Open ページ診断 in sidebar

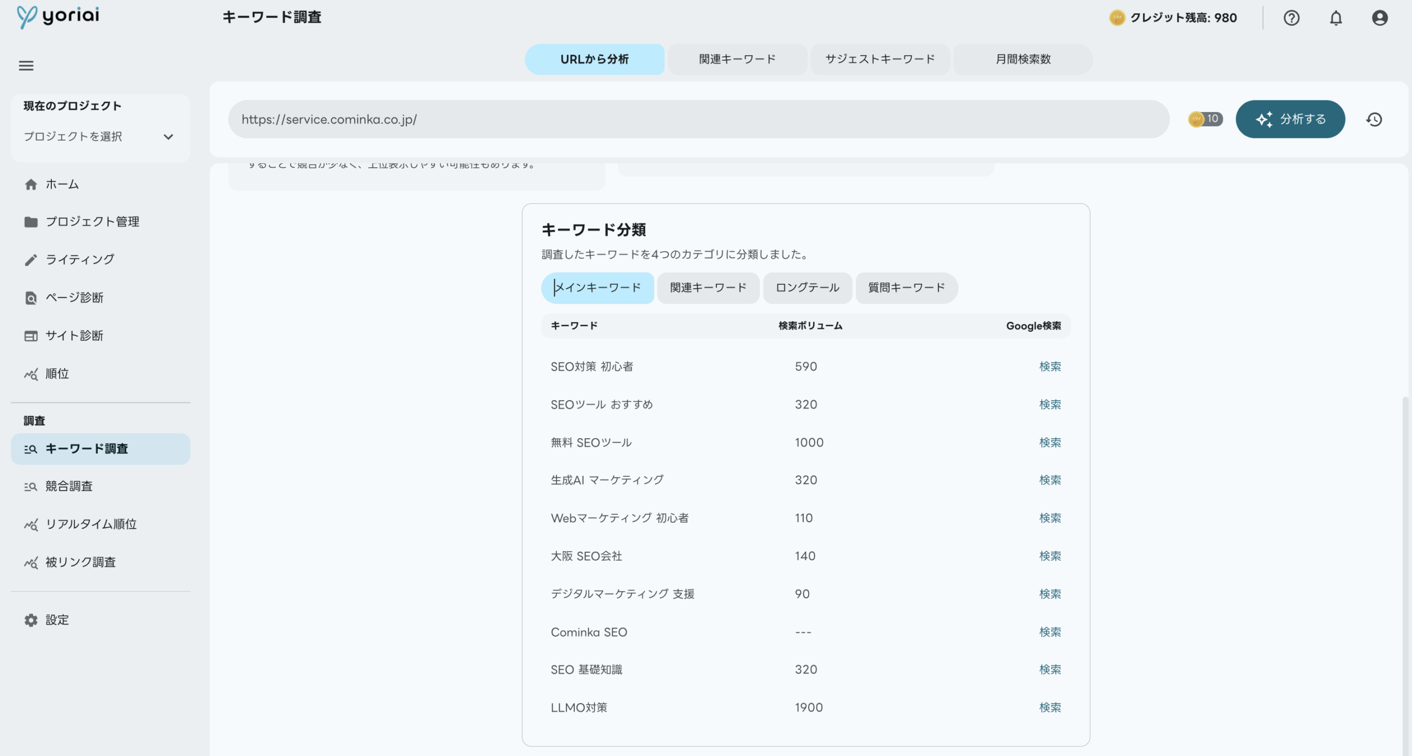[74, 297]
